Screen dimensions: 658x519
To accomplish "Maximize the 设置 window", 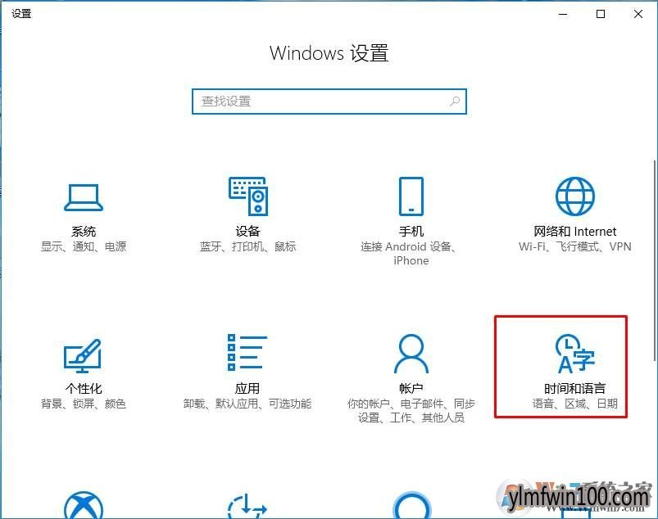I will point(601,14).
